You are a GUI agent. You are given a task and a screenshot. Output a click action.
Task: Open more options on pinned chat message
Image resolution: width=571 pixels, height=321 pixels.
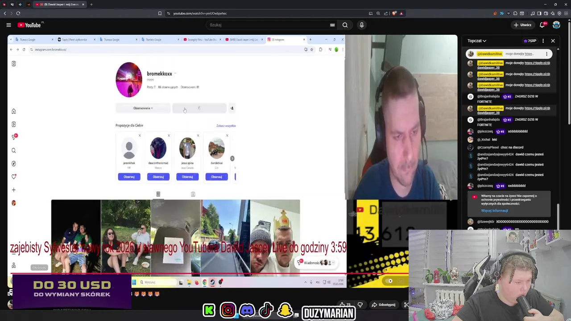pyautogui.click(x=546, y=54)
